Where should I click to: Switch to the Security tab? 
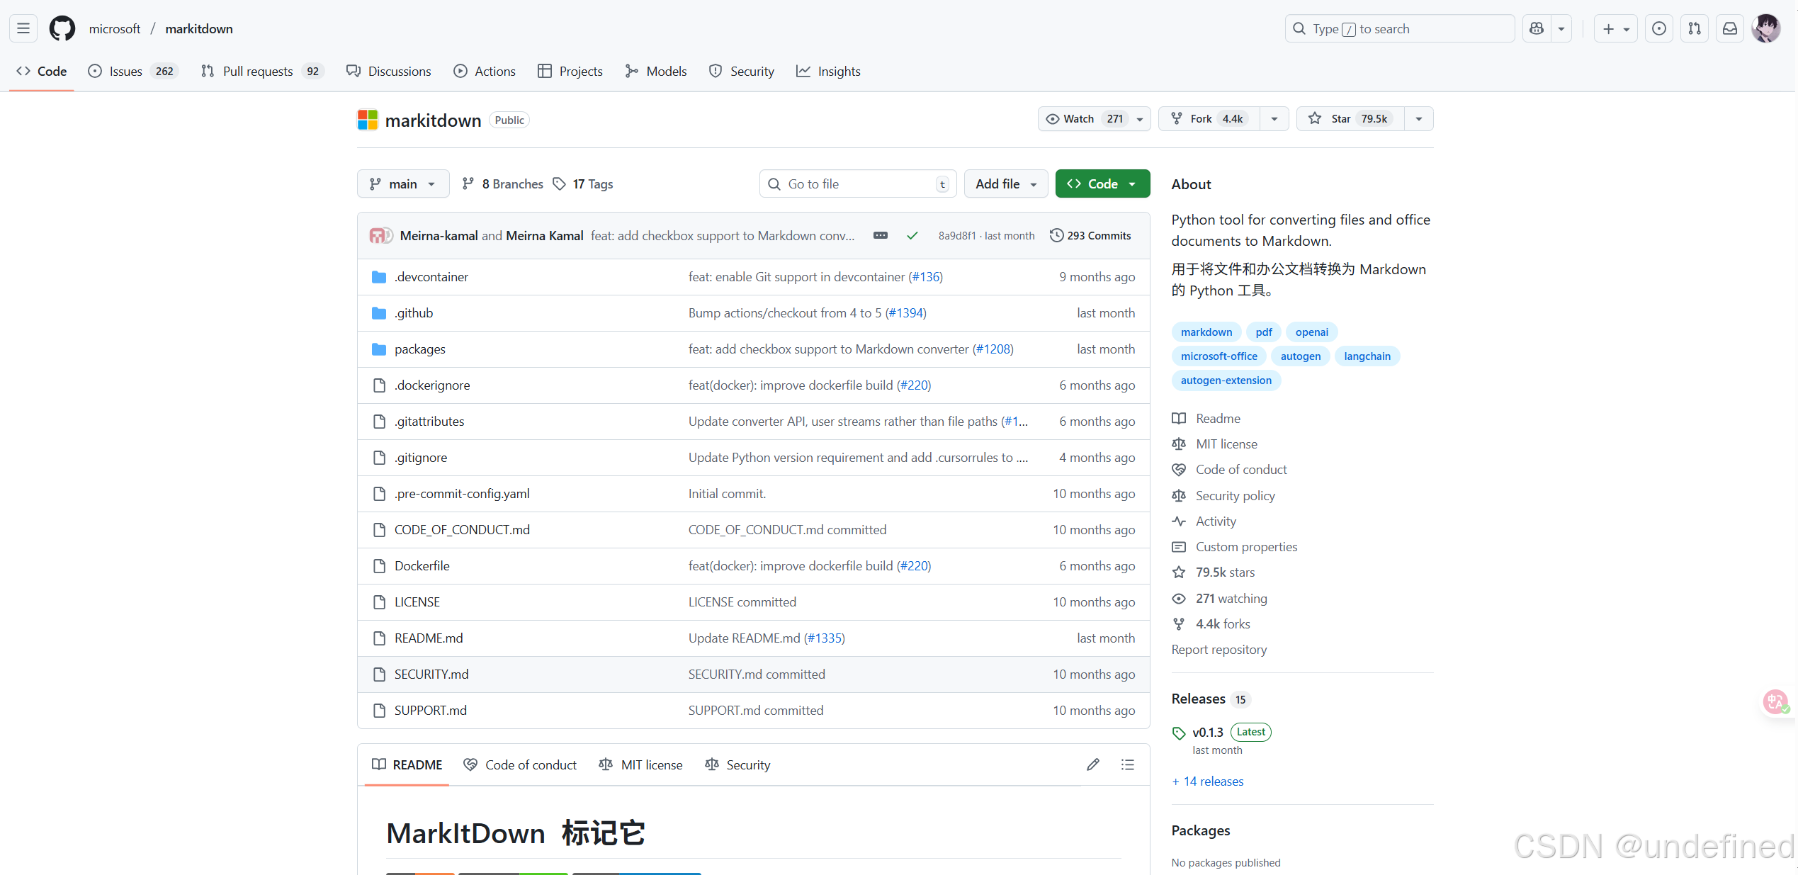pos(742,71)
